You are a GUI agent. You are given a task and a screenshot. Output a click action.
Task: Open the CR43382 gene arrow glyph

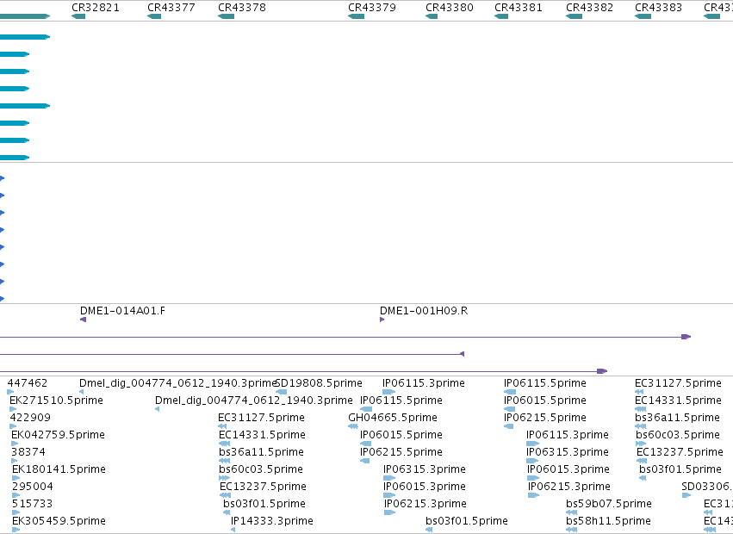[574, 16]
